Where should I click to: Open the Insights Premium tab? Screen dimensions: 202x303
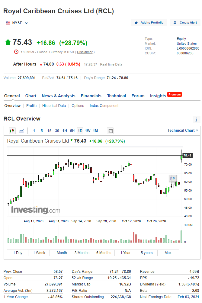(x=166, y=95)
